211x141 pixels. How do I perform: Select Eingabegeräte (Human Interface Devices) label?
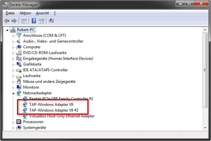tap(58, 59)
